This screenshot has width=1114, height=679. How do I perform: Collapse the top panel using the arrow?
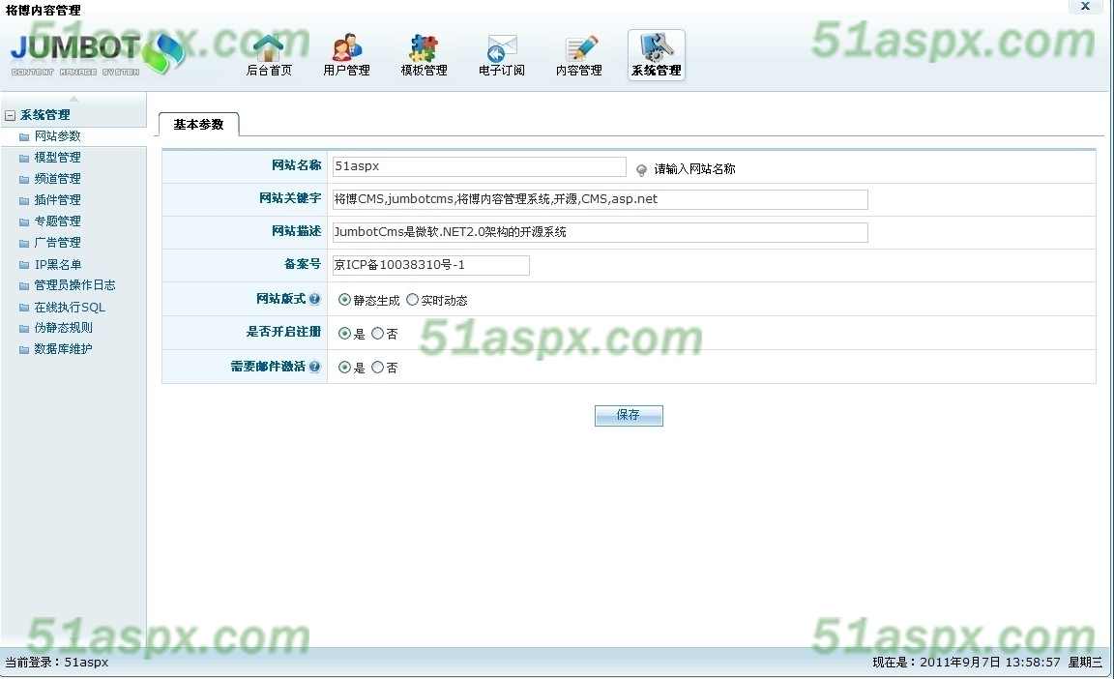[x=73, y=98]
